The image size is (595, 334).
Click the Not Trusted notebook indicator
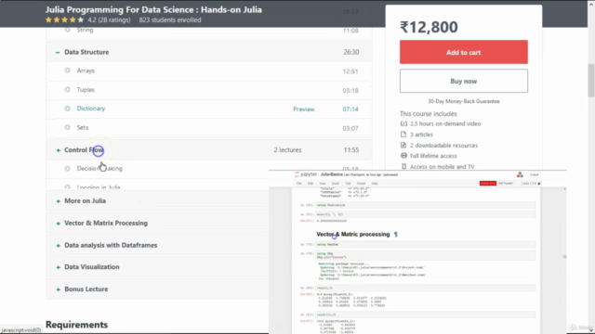tap(506, 184)
